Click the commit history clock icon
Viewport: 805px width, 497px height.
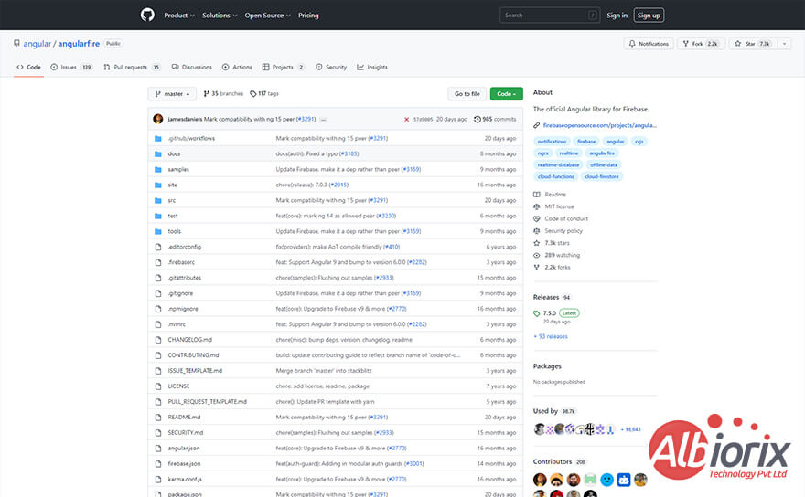point(477,119)
